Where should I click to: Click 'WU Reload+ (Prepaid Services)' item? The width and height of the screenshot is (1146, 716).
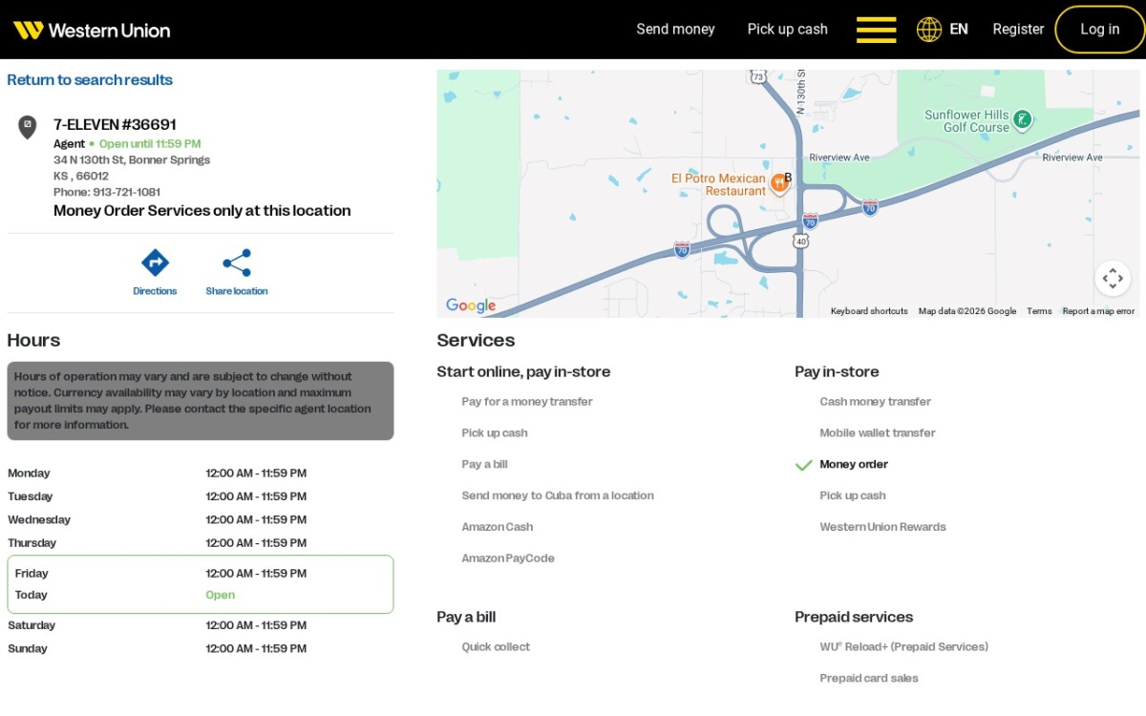tap(903, 647)
